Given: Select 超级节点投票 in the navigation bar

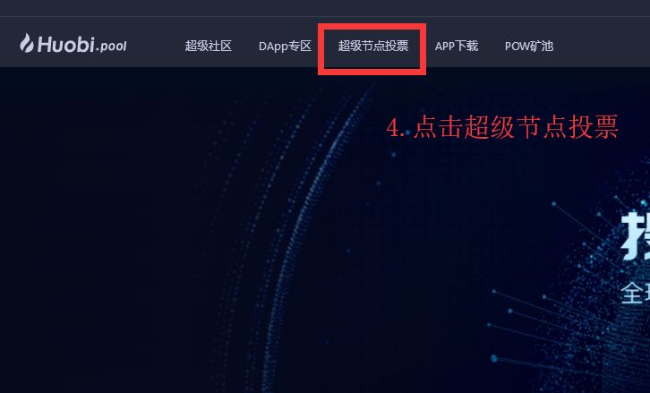Looking at the screenshot, I should click(373, 46).
